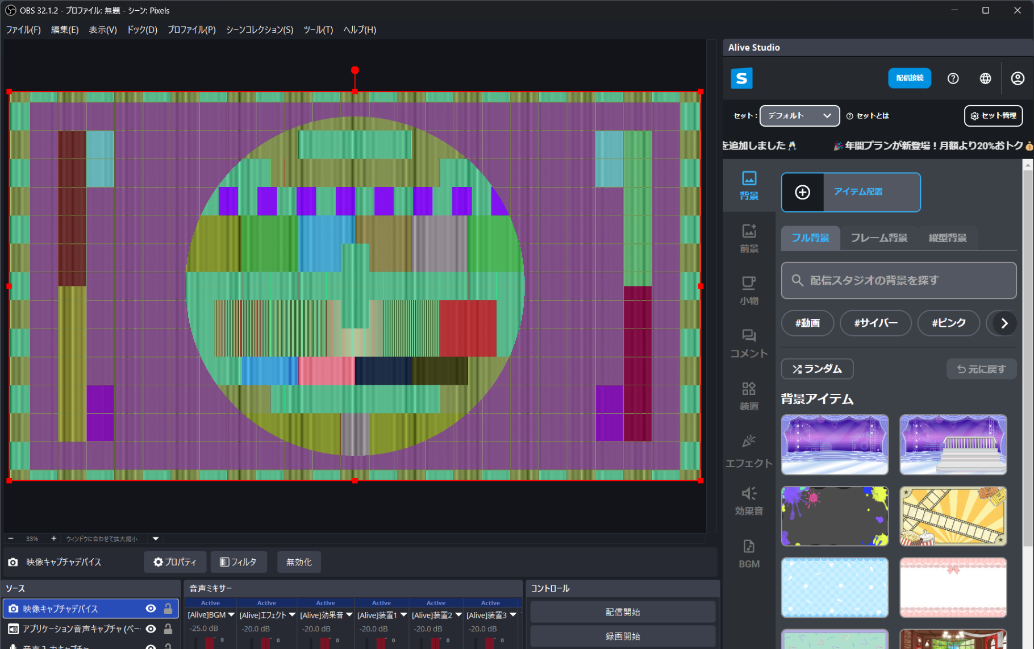Click the globe language icon
Screen dimensions: 1034x649
click(985, 78)
